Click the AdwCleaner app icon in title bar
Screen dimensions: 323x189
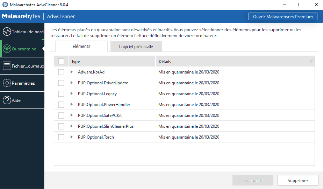[5, 5]
